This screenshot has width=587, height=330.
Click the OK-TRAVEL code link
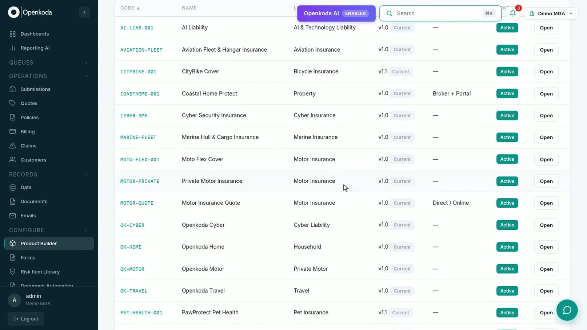click(x=134, y=291)
